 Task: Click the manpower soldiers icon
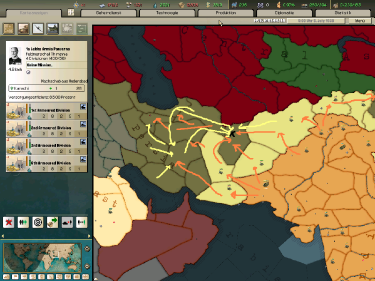click(x=234, y=5)
